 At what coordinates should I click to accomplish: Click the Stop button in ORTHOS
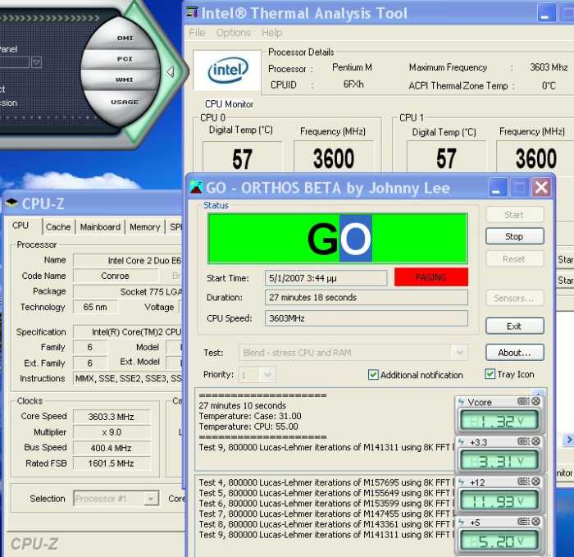click(x=514, y=236)
